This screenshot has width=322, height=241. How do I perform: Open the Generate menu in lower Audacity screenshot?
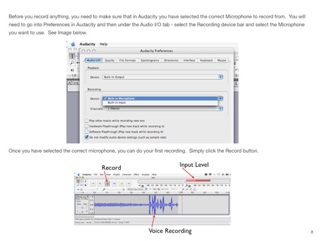(127, 175)
